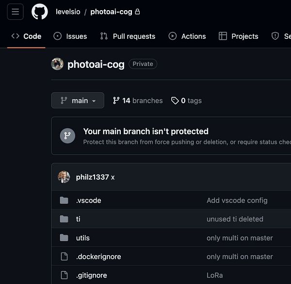The height and width of the screenshot is (284, 291).
Task: Click the .gitignore file icon
Action: [x=64, y=275]
